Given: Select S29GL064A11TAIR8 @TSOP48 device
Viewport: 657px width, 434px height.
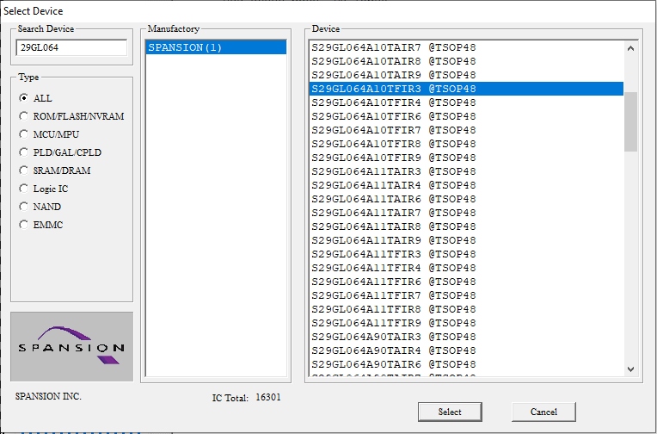Looking at the screenshot, I should click(x=466, y=226).
